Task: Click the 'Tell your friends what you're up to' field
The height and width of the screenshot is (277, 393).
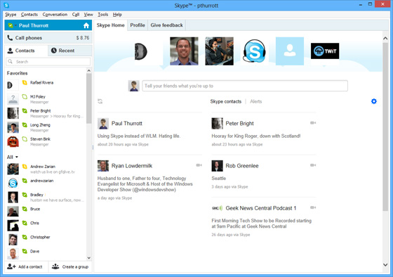Action: (x=245, y=86)
